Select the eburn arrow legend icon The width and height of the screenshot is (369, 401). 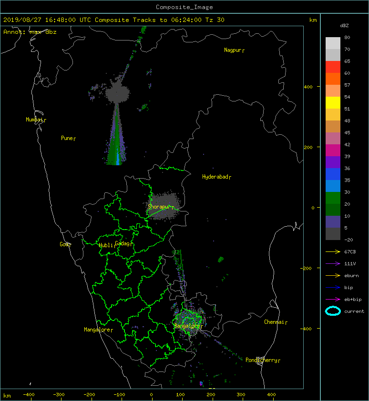333,275
